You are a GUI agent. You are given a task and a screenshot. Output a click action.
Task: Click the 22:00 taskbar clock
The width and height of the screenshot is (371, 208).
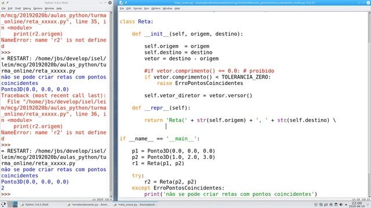coord(357,205)
